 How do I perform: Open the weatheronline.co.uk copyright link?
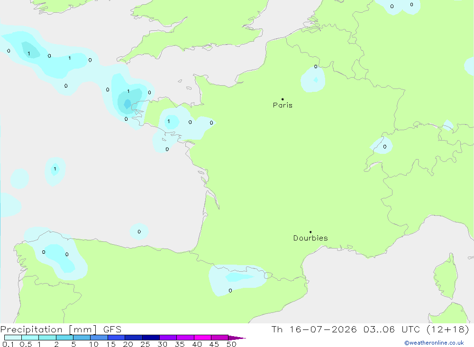(x=434, y=343)
